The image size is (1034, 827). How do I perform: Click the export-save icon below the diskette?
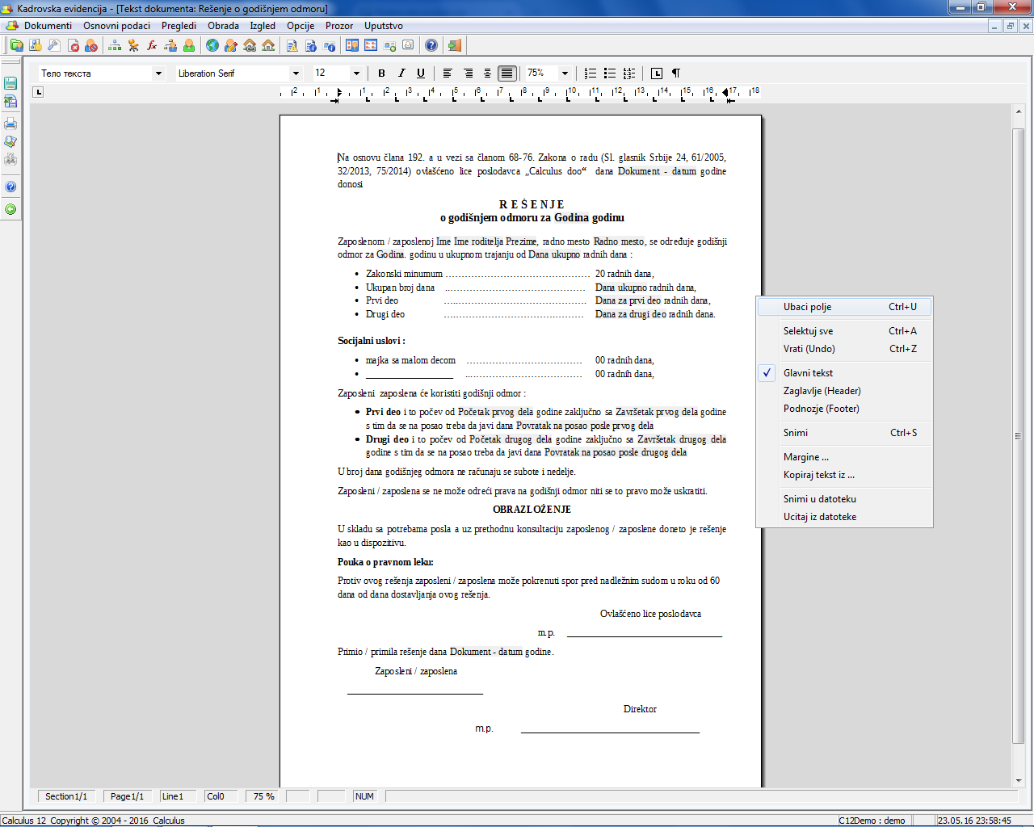[11, 102]
